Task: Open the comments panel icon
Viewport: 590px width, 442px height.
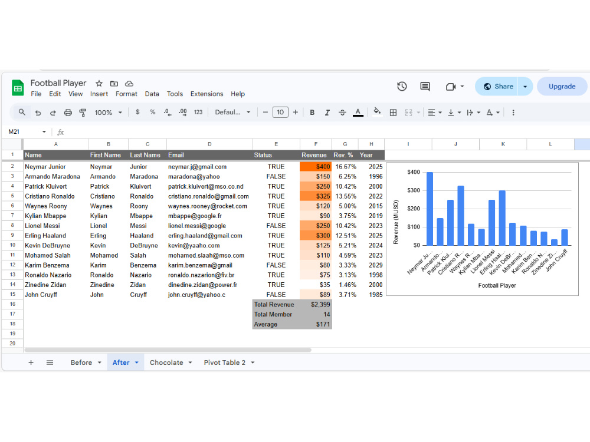Action: (x=425, y=87)
